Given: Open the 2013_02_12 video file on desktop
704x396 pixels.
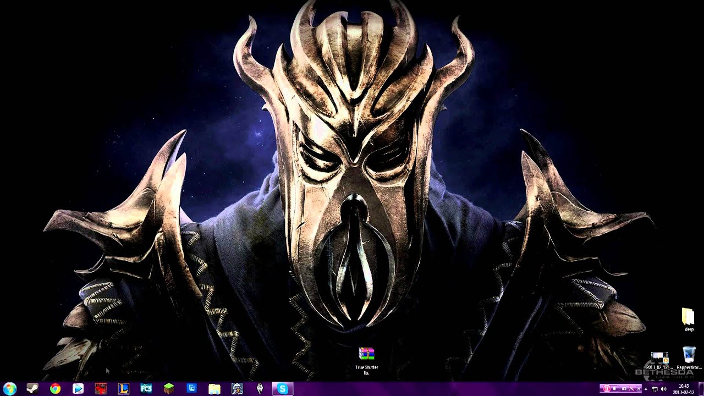Looking at the screenshot, I should coord(659,360).
